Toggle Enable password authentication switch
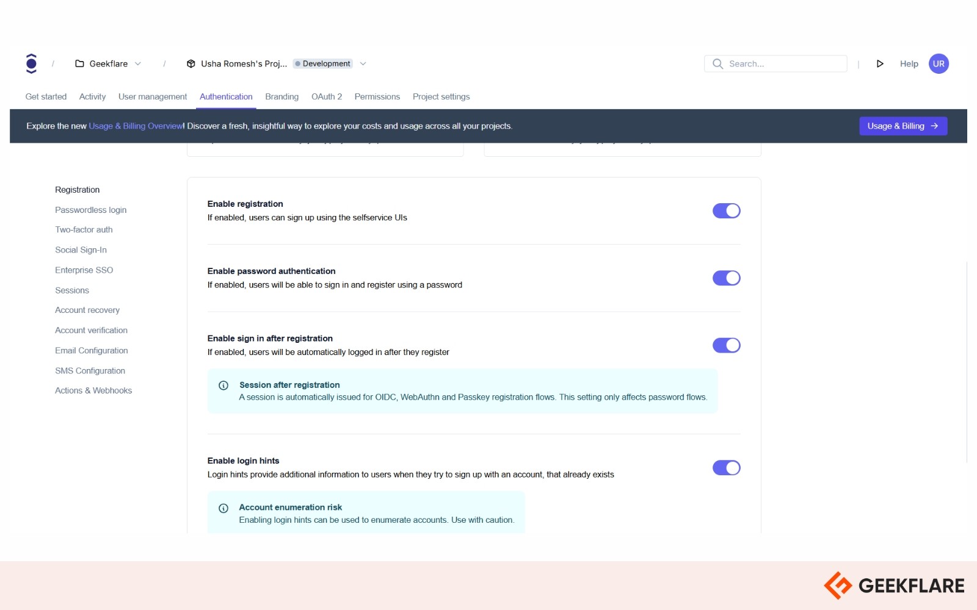Viewport: 977px width, 610px height. click(726, 278)
